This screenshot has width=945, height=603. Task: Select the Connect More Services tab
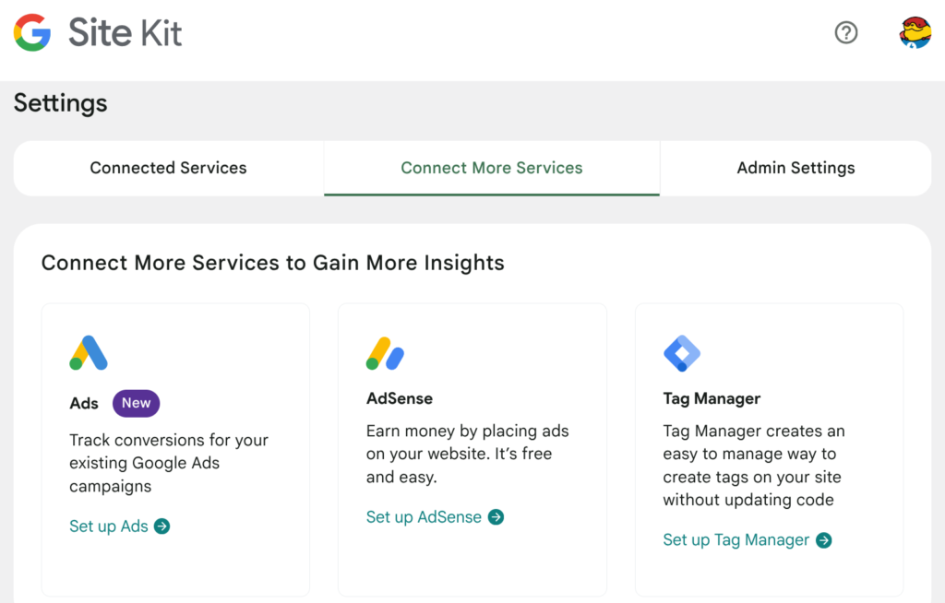click(491, 168)
